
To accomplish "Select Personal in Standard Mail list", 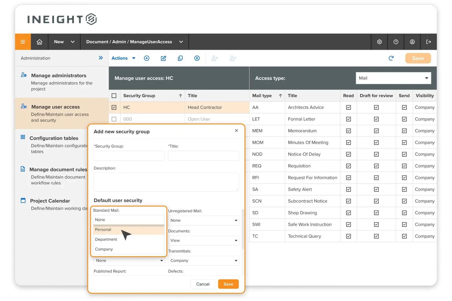I will point(129,230).
